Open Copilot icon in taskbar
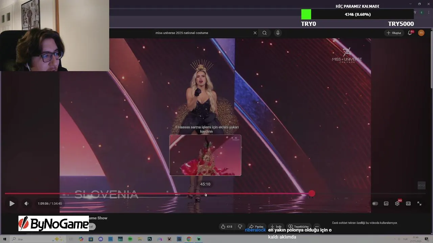 [81, 239]
